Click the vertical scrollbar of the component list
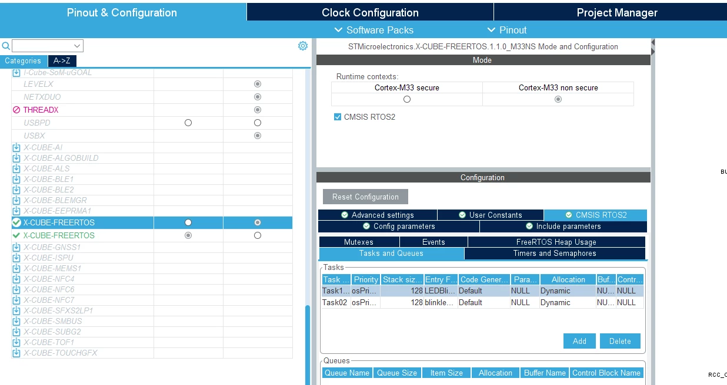 coord(307,345)
